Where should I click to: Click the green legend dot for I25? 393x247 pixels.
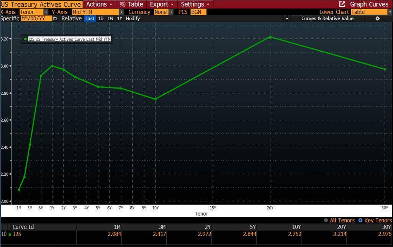25,39
